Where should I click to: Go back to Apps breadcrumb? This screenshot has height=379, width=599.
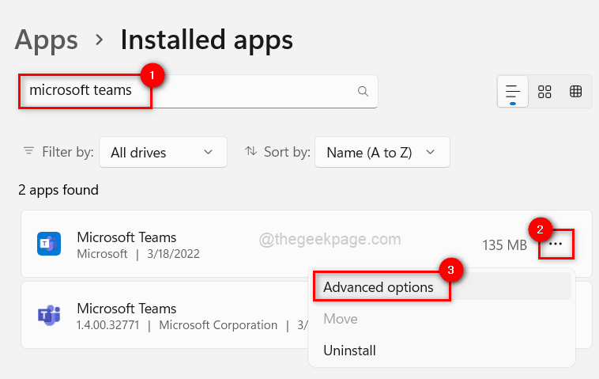point(46,40)
